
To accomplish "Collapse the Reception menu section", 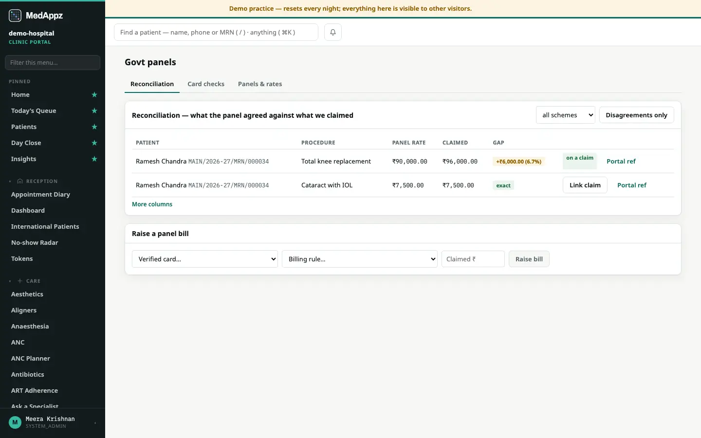I will click(10, 182).
